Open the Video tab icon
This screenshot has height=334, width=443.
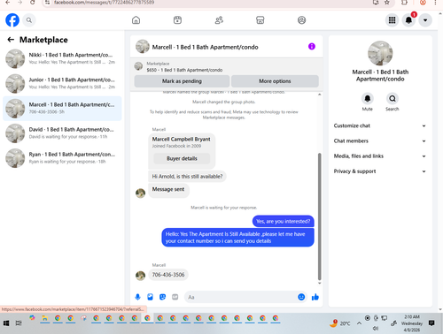[177, 20]
